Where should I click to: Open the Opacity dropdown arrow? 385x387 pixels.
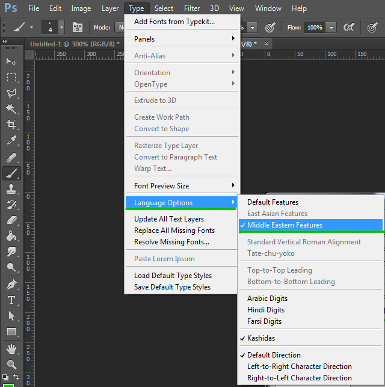(252, 28)
